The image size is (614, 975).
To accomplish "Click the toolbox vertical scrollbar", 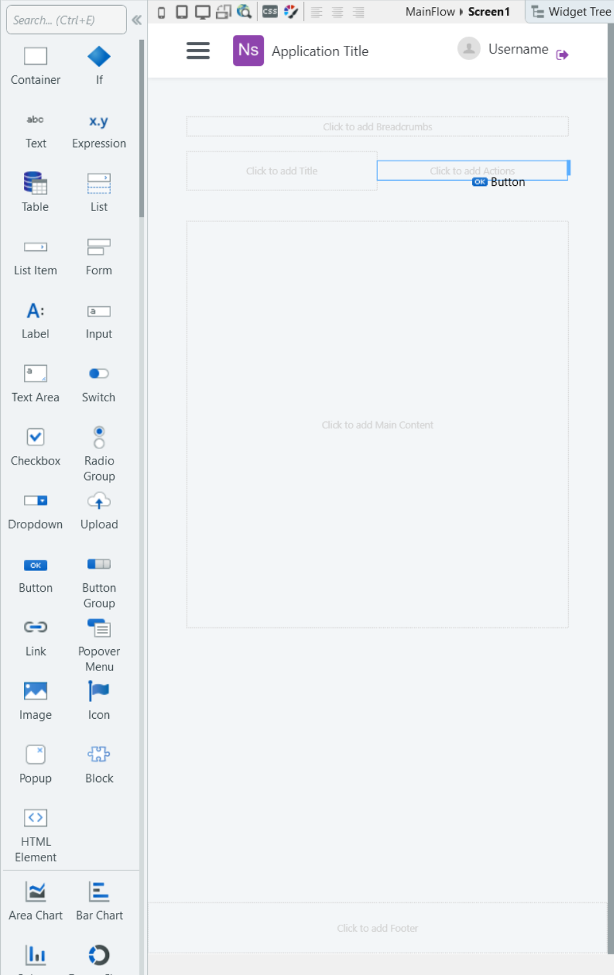I will click(141, 128).
